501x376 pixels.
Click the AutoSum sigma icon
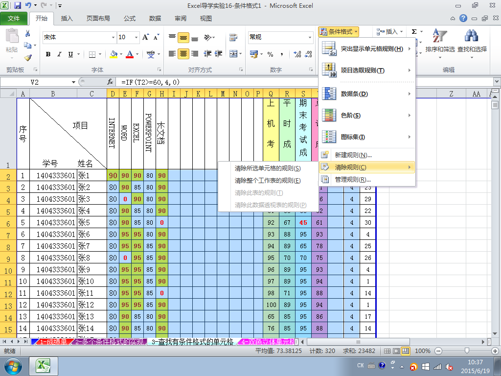point(414,32)
